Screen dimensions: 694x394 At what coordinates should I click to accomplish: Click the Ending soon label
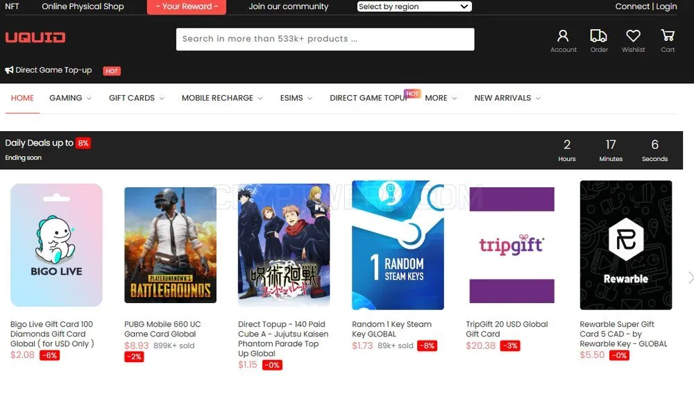[x=23, y=157]
